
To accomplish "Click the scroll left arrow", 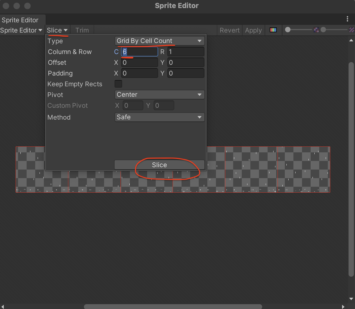I will pos(3,307).
